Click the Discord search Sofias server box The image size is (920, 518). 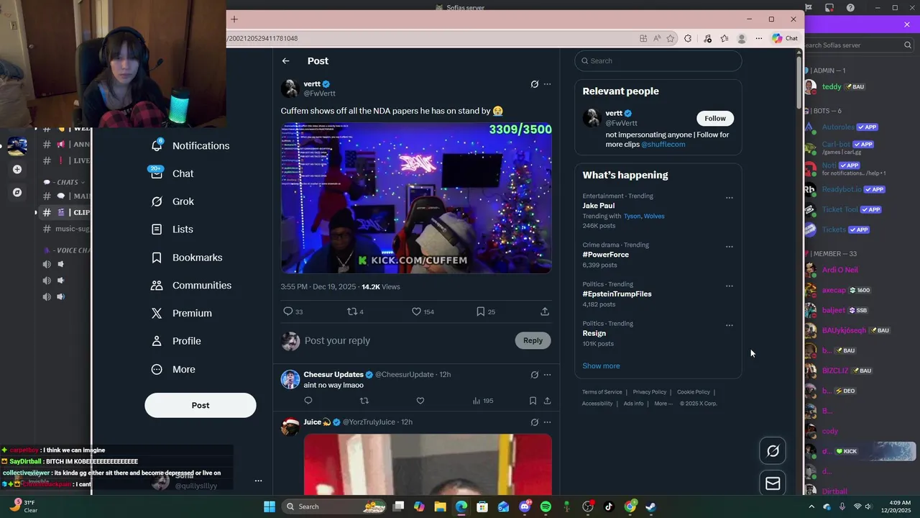(x=858, y=45)
